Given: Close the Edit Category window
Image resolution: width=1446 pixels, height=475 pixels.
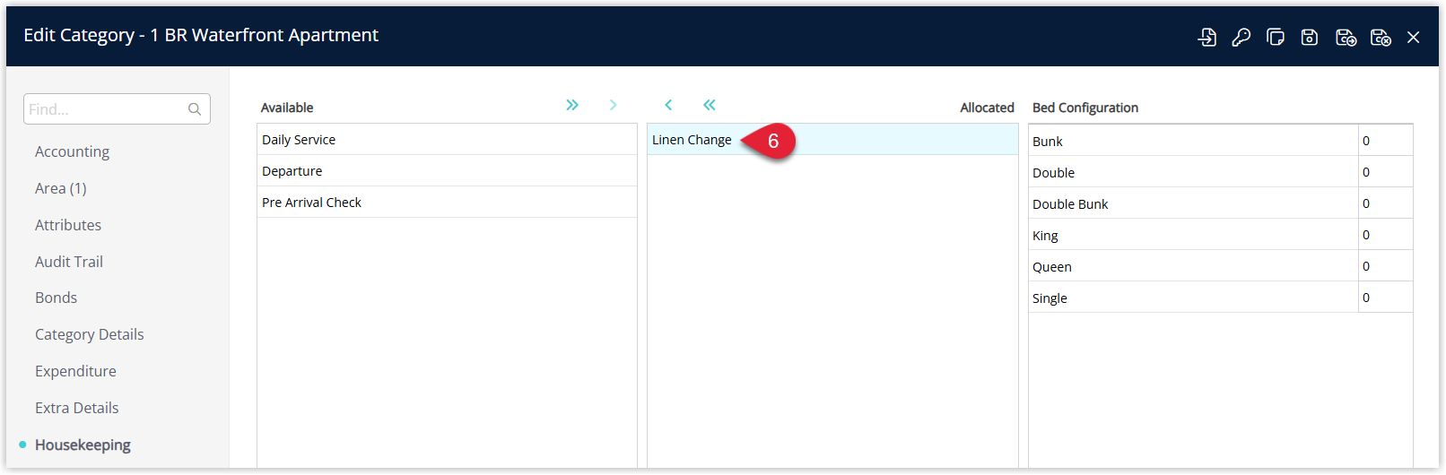Looking at the screenshot, I should coord(1414,37).
